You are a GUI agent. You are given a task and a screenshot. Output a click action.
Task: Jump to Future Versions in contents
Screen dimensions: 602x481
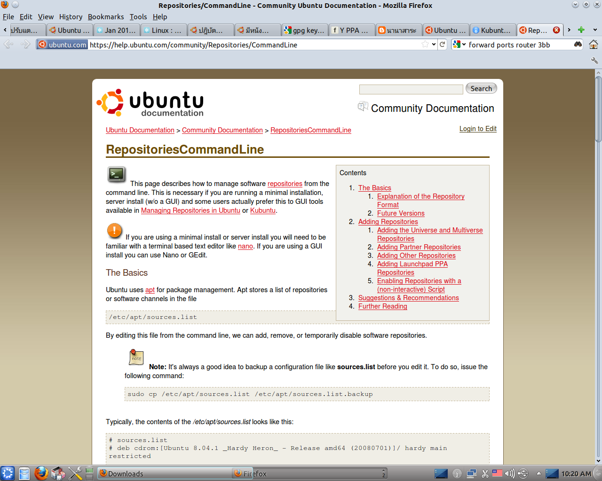tap(401, 213)
